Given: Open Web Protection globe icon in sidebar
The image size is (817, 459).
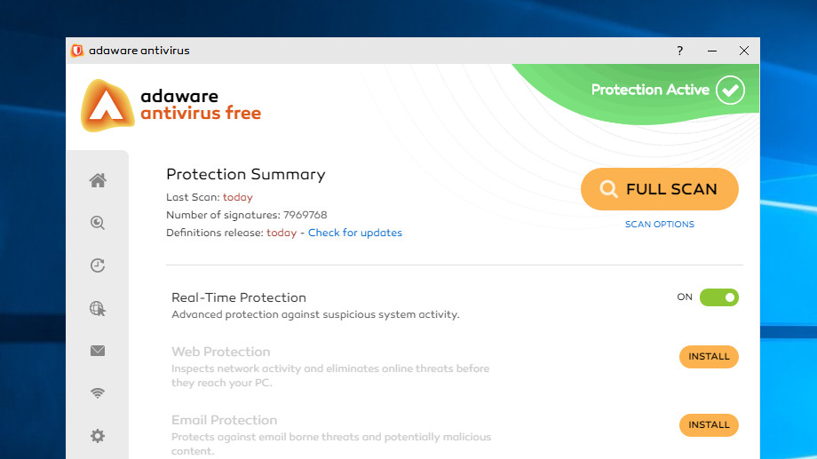Looking at the screenshot, I should (98, 308).
